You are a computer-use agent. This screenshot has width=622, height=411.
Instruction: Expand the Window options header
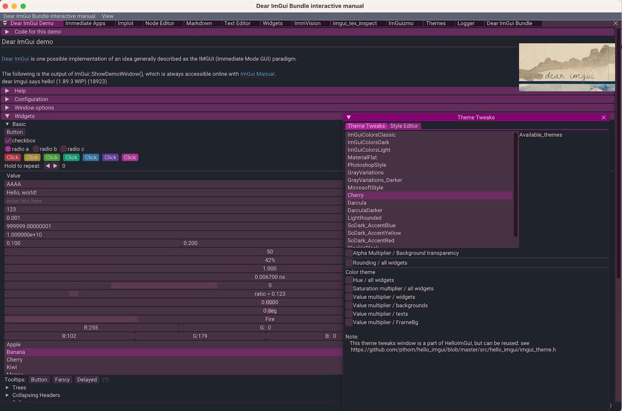(x=307, y=108)
